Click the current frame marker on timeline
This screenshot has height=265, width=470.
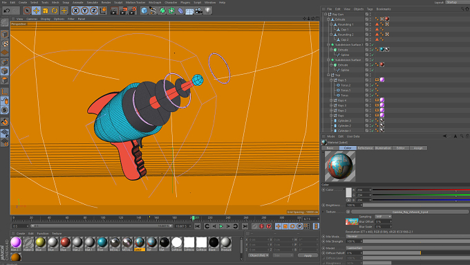(x=194, y=217)
